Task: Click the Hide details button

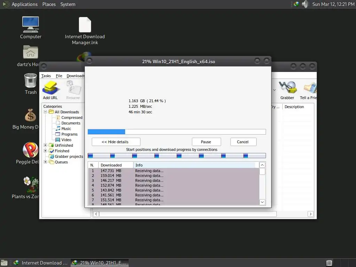Action: tap(116, 142)
